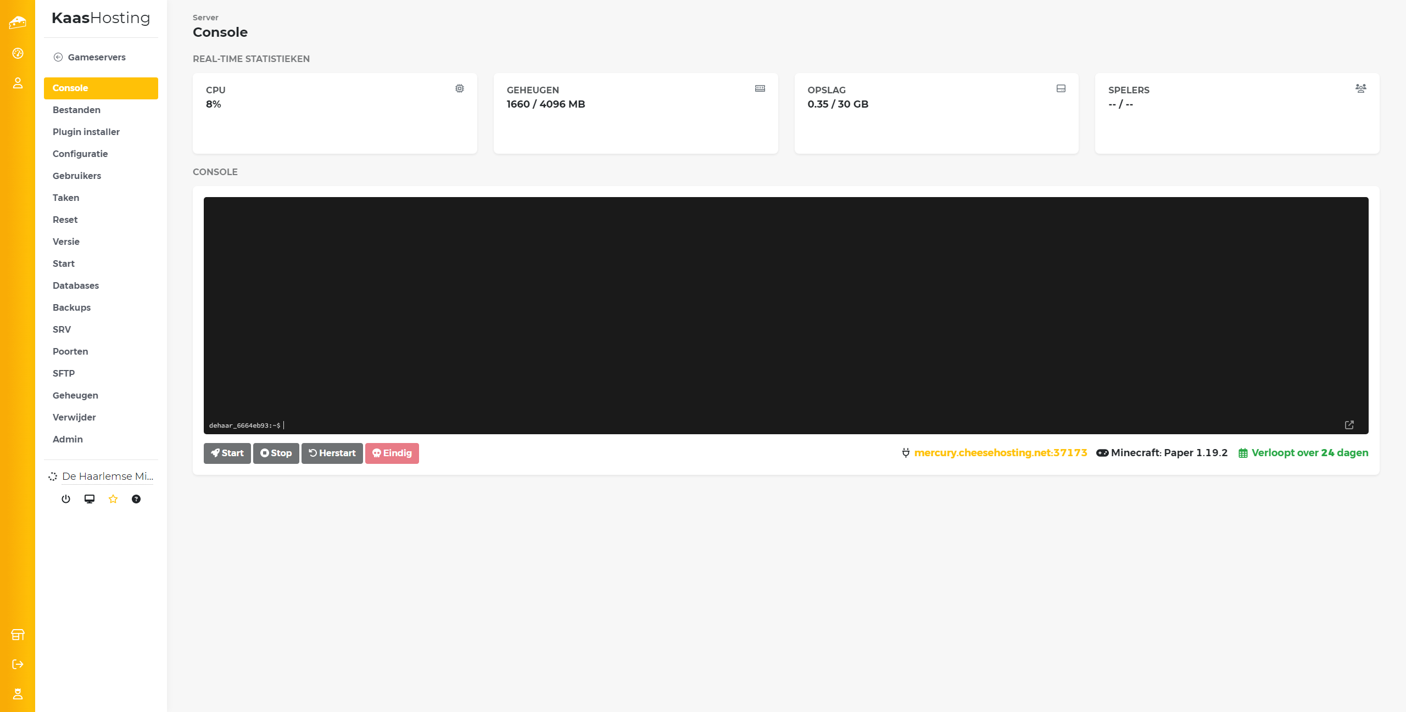Toggle the favorite star icon
The image size is (1406, 712).
113,499
